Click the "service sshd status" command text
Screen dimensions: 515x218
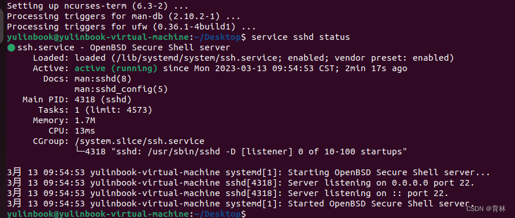coord(301,37)
